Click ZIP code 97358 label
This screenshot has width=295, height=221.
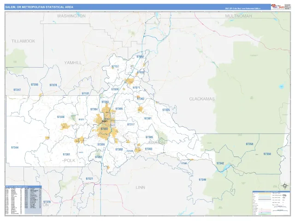[x=249, y=144]
